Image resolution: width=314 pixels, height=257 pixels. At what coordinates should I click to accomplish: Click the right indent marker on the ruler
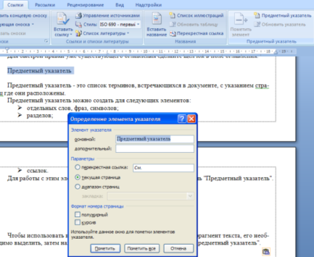coord(275,52)
